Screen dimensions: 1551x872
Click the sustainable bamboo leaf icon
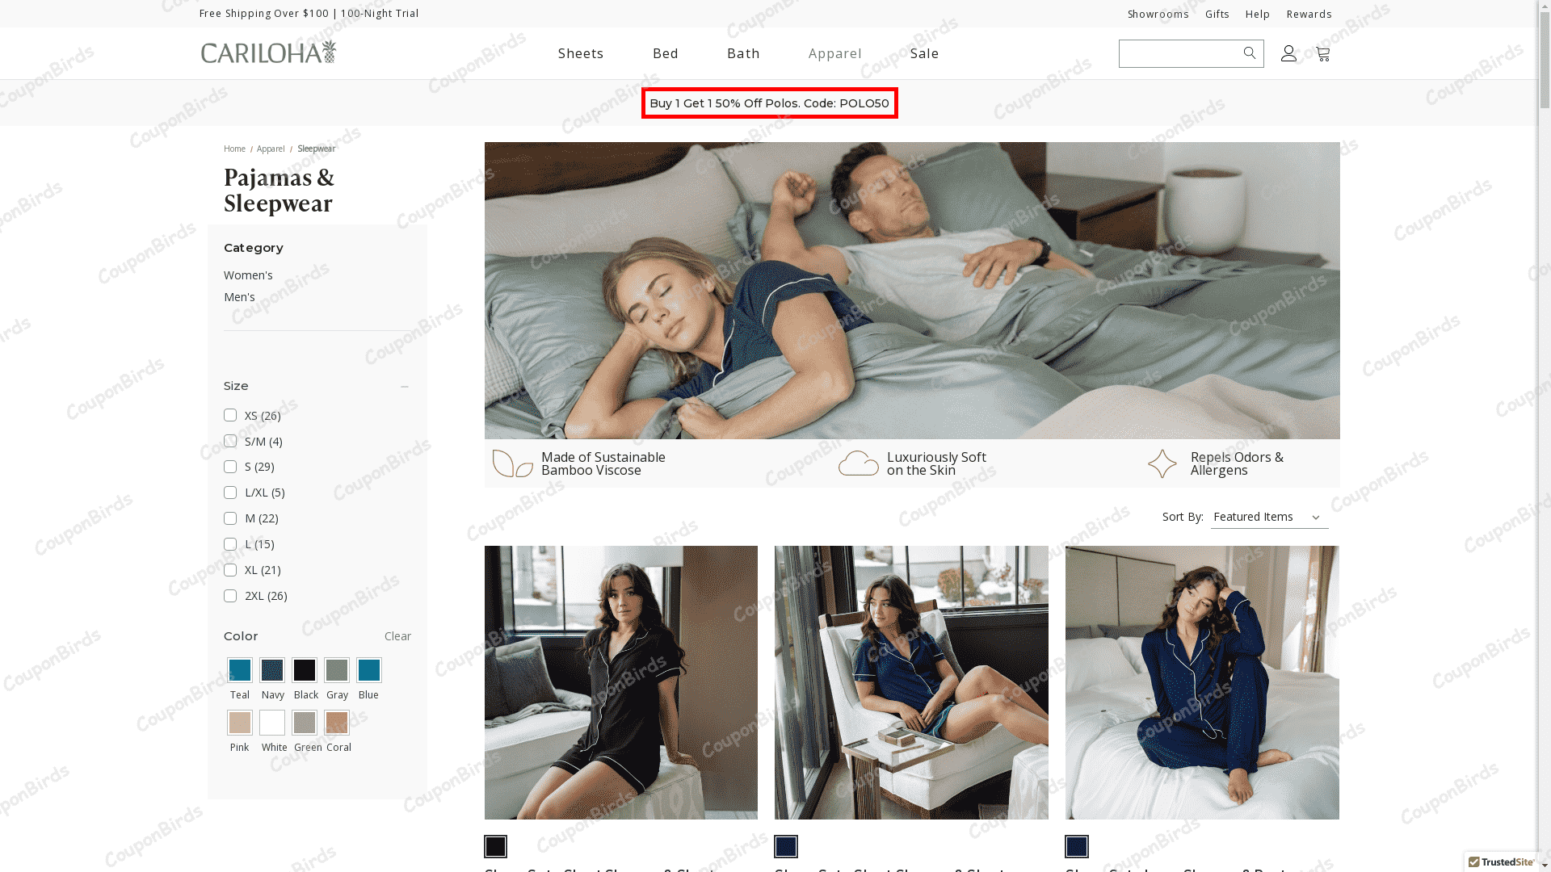512,463
